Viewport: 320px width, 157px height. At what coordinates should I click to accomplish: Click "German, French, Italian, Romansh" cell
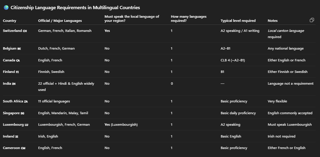(x=65, y=31)
